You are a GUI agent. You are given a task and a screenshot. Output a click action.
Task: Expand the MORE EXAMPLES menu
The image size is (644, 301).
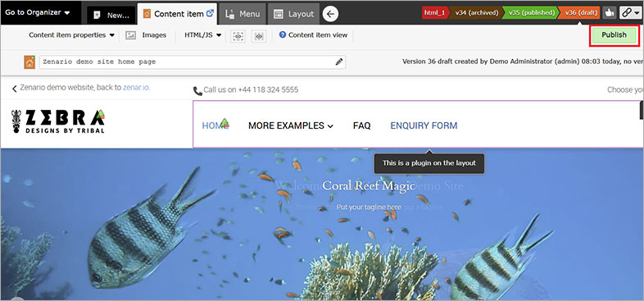point(290,125)
